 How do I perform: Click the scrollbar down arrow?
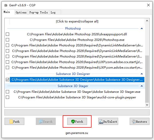point(147,105)
